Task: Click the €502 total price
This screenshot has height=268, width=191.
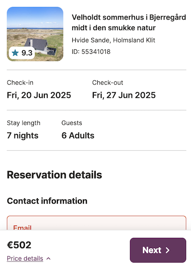Action: 19,245
